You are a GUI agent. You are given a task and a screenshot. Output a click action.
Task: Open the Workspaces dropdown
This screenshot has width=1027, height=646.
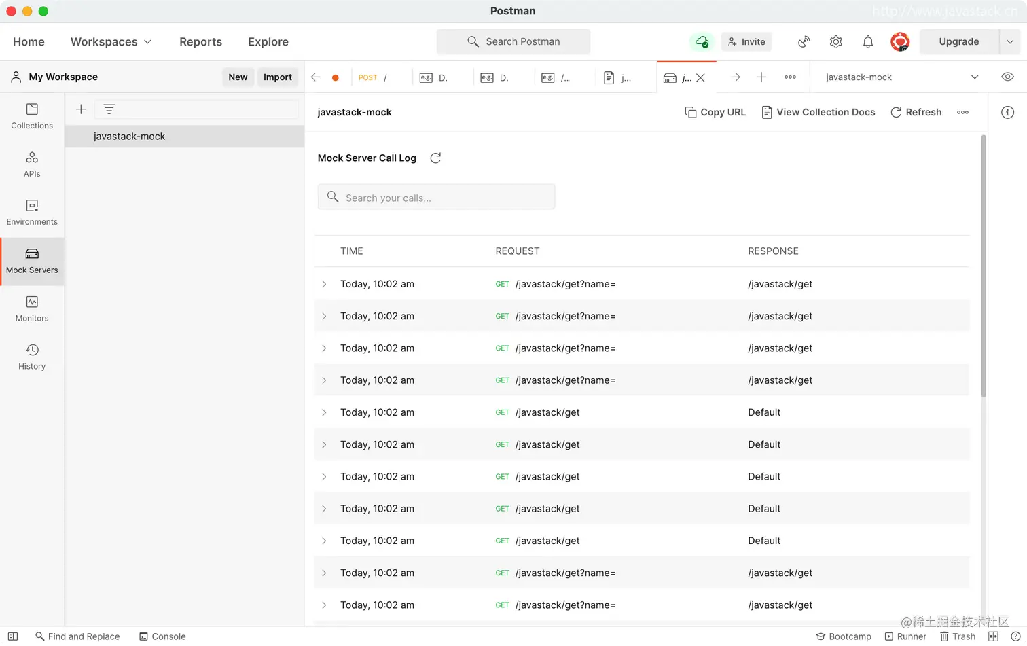[111, 41]
